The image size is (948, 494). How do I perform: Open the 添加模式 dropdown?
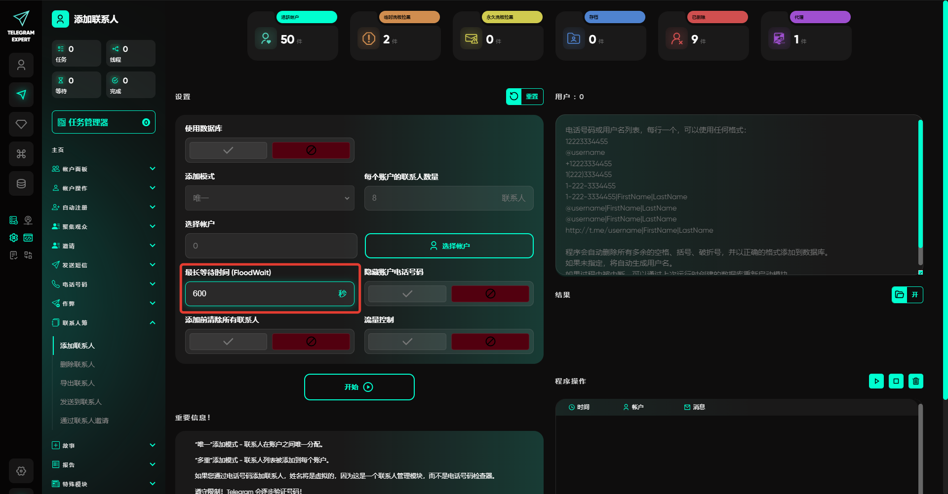pos(270,198)
